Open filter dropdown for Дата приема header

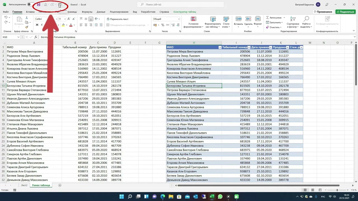(x=271, y=47)
